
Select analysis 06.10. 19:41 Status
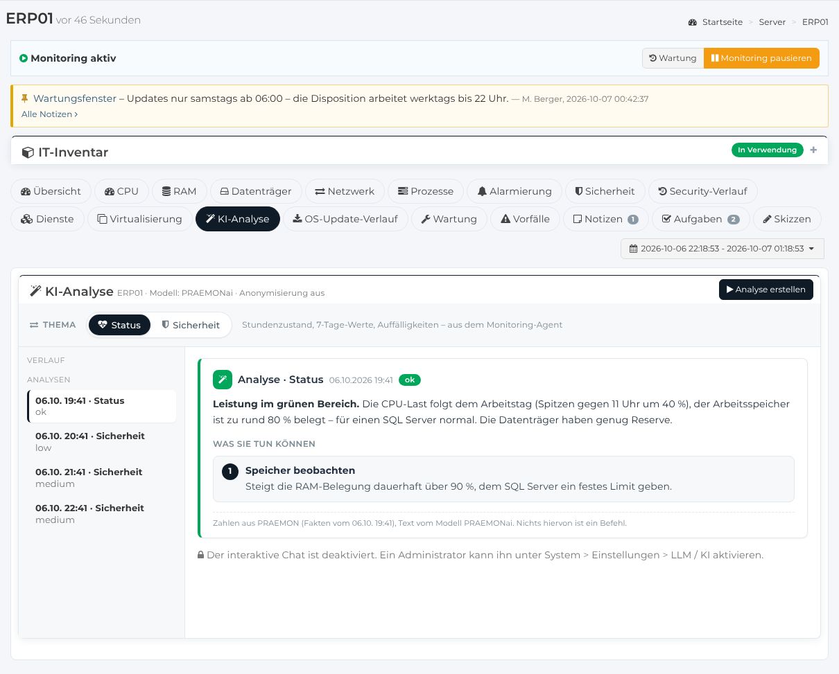(101, 406)
